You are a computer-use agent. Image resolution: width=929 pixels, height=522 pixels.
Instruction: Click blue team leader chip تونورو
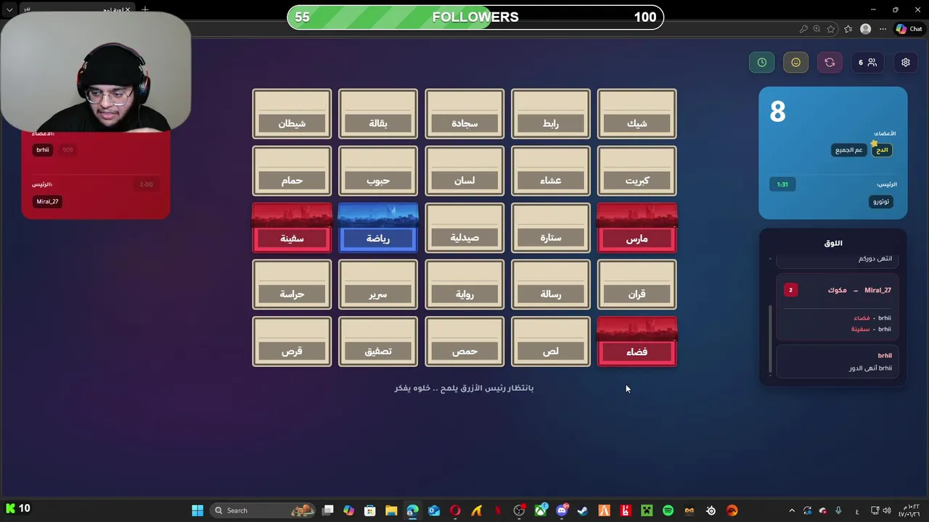click(880, 202)
